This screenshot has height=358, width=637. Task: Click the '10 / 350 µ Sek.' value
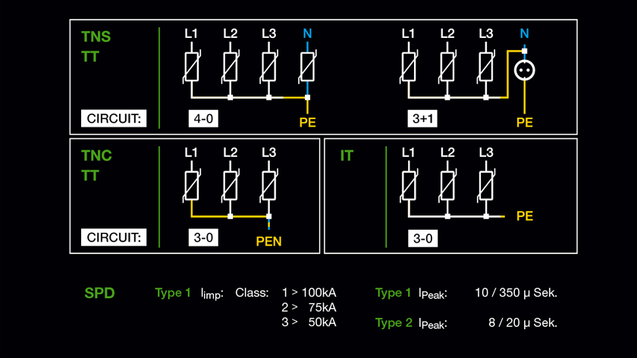516,293
